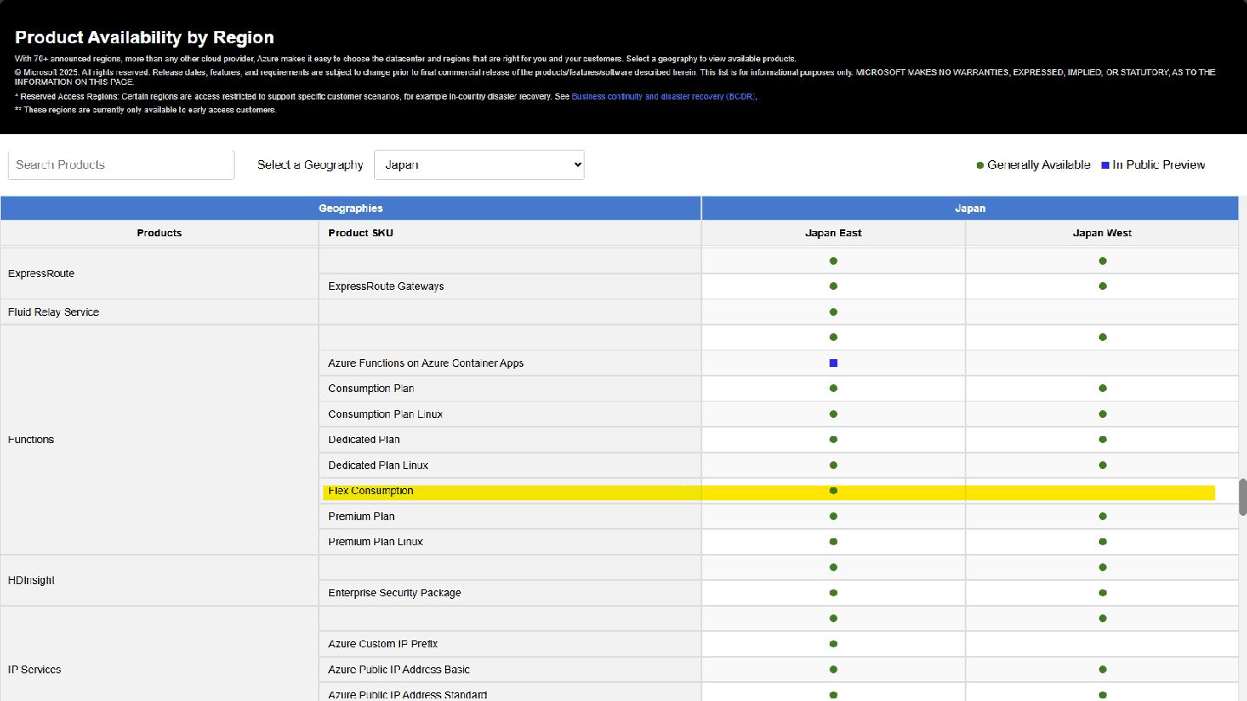The width and height of the screenshot is (1247, 701).
Task: Select Azure Functions on Azure Container Apps
Action: [510, 363]
